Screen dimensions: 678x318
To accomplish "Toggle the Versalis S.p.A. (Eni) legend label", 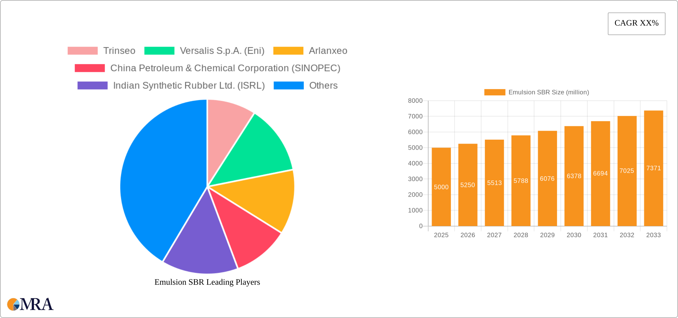I will pyautogui.click(x=222, y=51).
